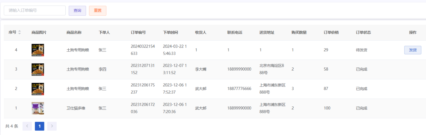Select order number 20231206175237
Screen dimensions: 426x135
[x=143, y=89]
